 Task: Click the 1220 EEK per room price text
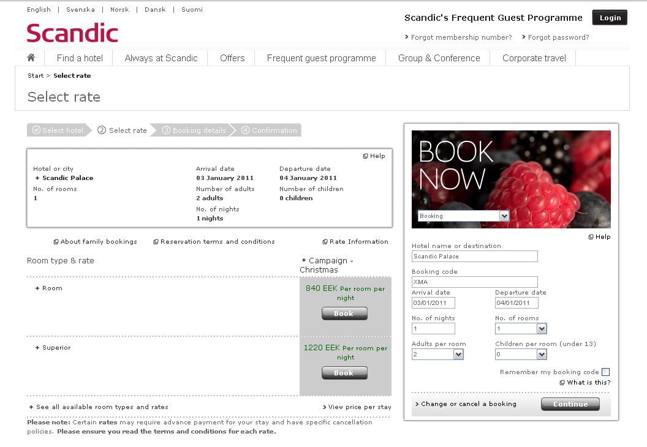[x=346, y=352]
